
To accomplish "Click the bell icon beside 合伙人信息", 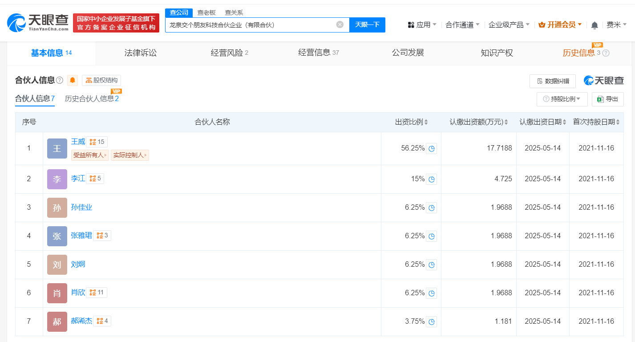I will (x=72, y=81).
